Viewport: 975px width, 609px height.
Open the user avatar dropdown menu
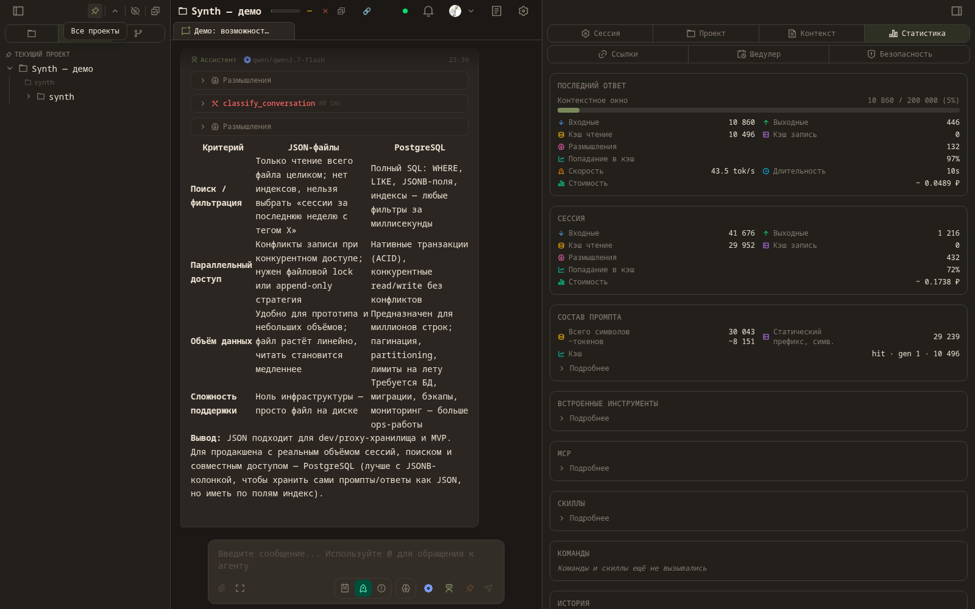point(461,11)
